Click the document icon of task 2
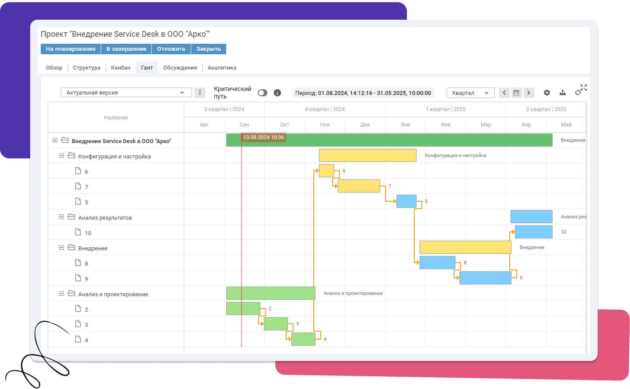This screenshot has width=630, height=389. click(x=78, y=308)
